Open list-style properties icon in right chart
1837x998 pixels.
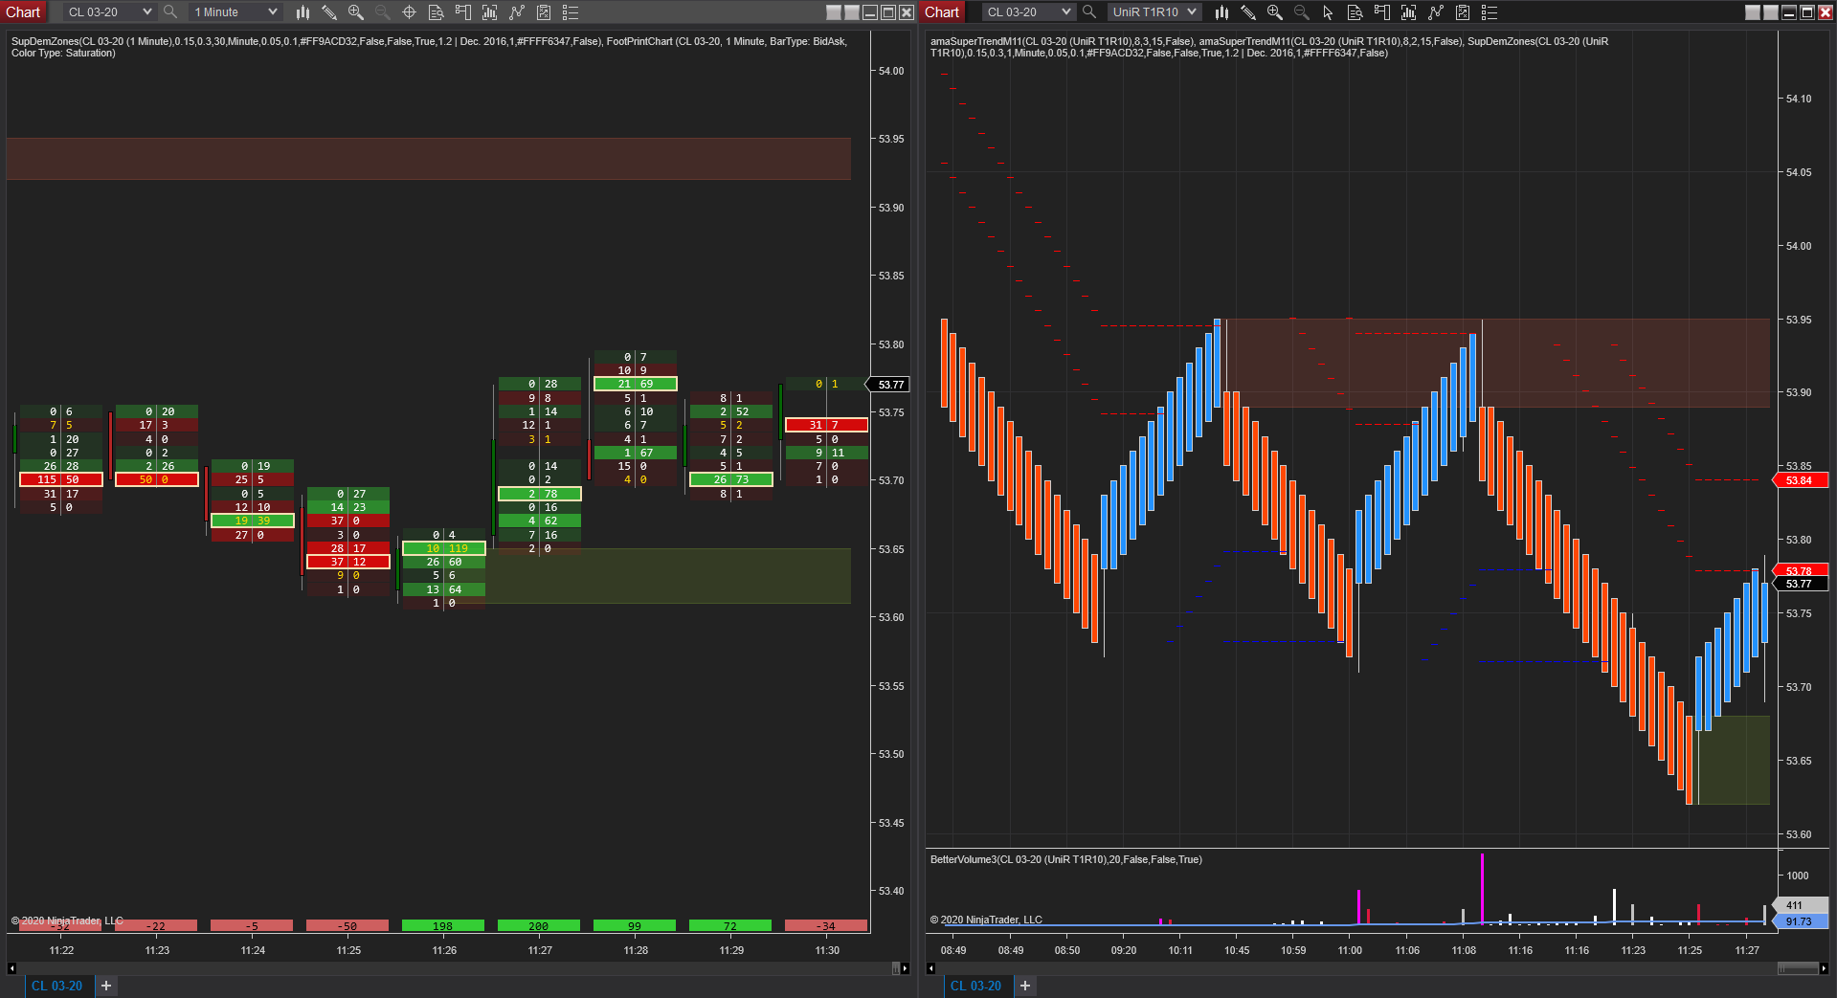[1490, 12]
